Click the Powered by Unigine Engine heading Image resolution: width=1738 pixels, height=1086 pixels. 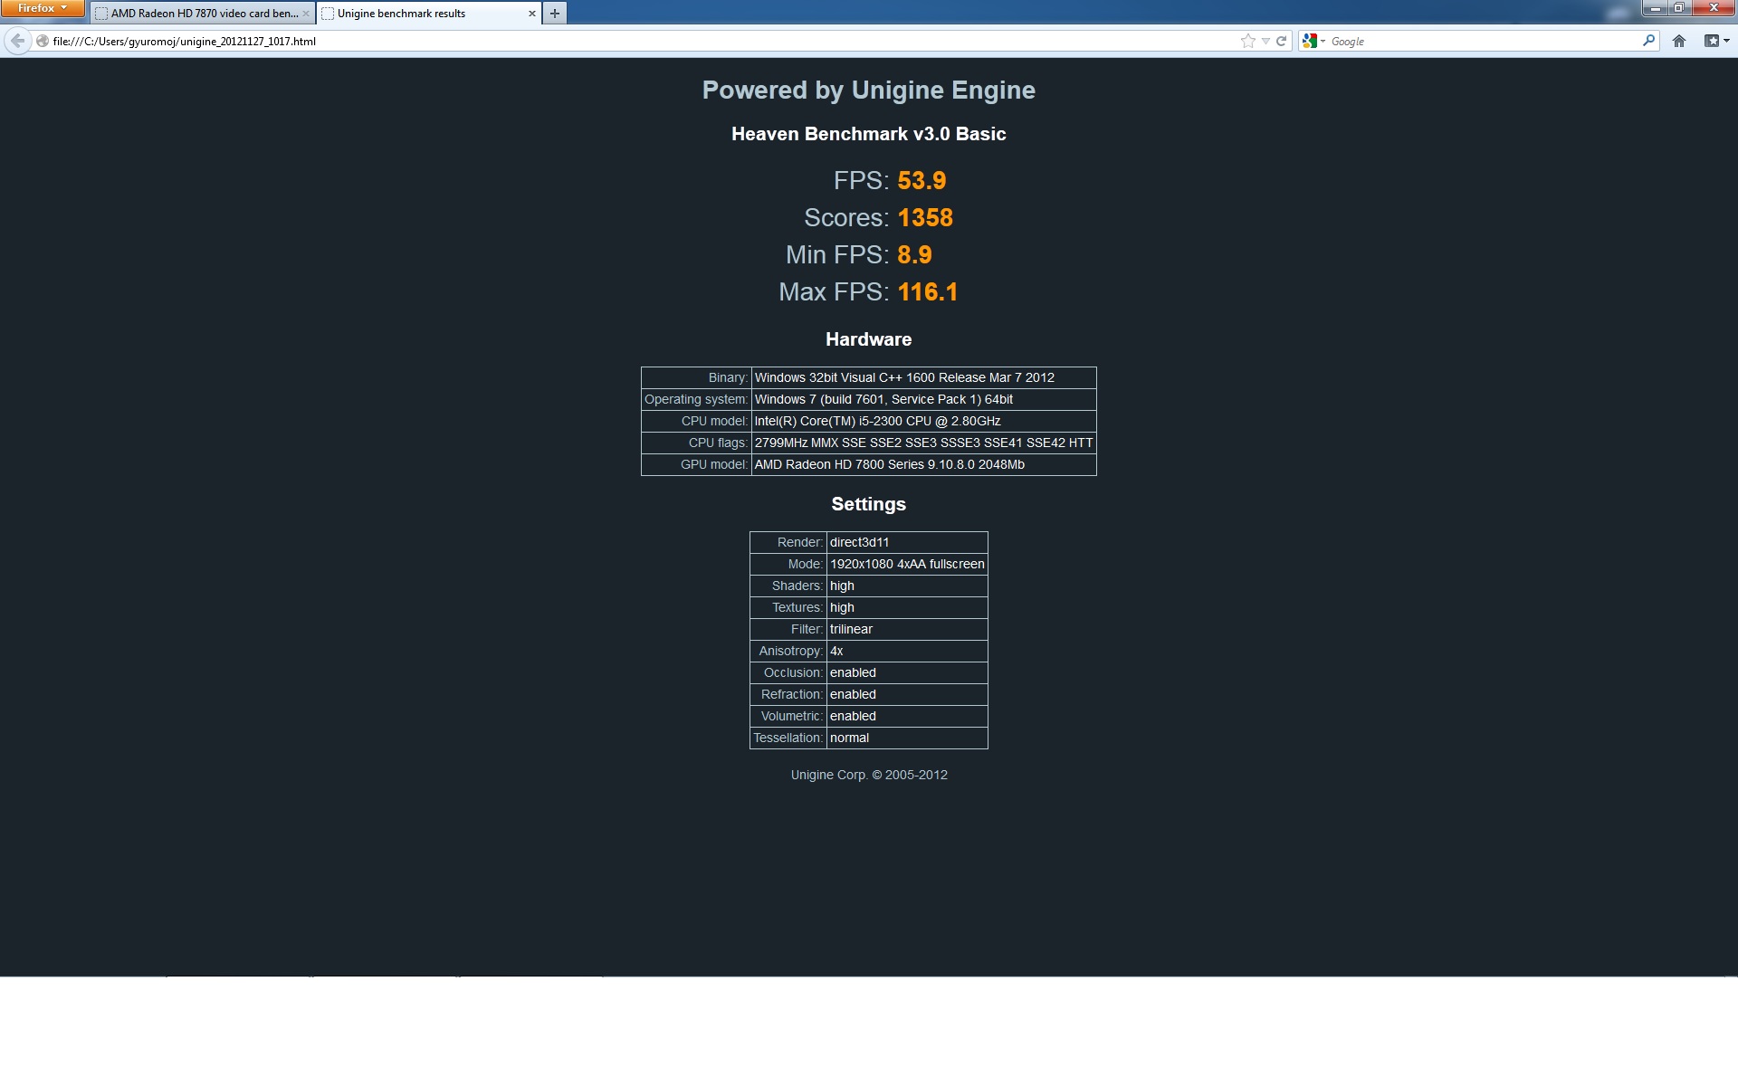pos(869,90)
